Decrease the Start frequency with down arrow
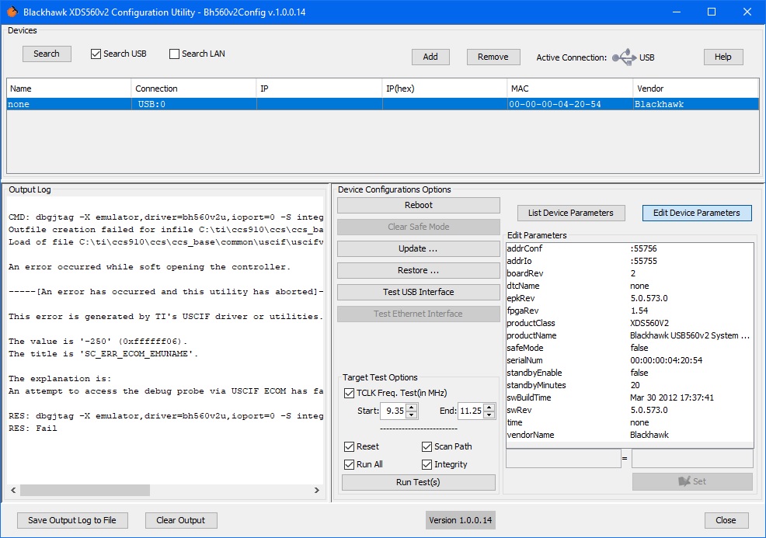Screen dimensions: 766x538 [411, 415]
